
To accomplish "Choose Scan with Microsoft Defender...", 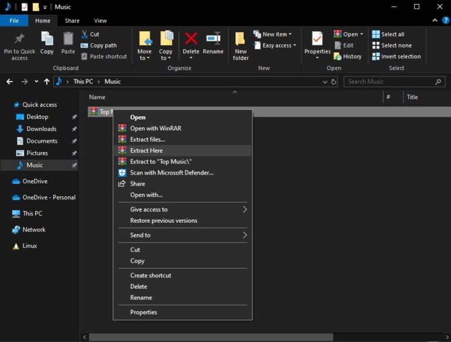I will point(183,173).
